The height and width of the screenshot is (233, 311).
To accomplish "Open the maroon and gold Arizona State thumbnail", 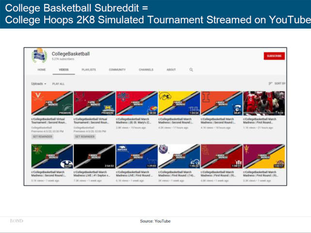I will [x=264, y=156].
